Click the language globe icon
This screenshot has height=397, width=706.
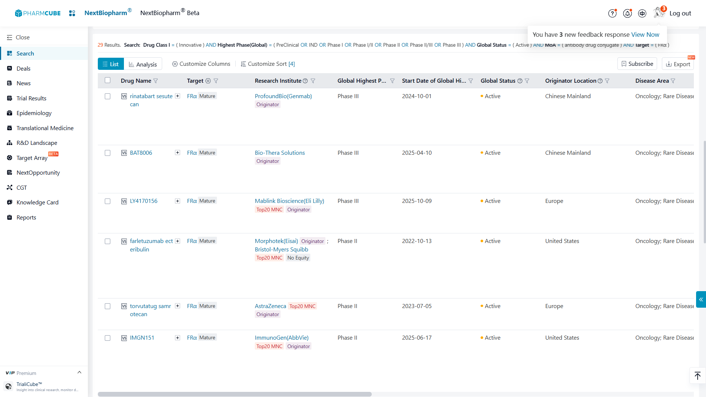click(642, 13)
